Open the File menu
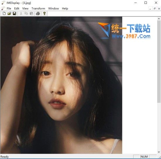 [9, 8]
